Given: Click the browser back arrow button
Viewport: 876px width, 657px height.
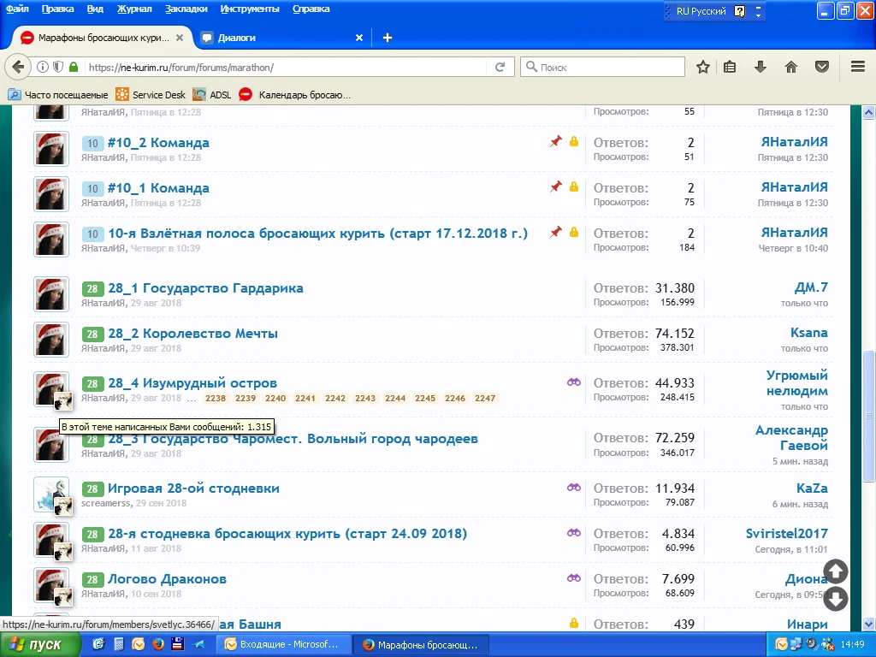Looking at the screenshot, I should point(19,67).
